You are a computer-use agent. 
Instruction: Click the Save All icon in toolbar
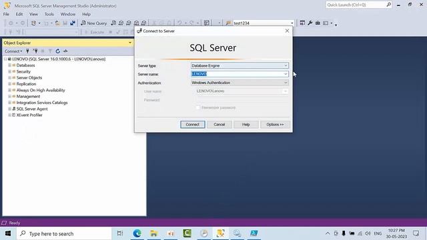pyautogui.click(x=73, y=23)
